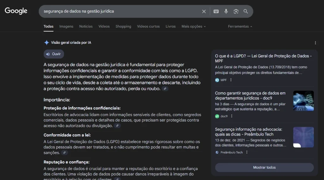Open the Notícias tab

click(x=86, y=27)
